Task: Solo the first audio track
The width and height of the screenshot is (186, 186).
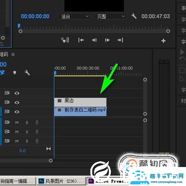Action: [27, 123]
